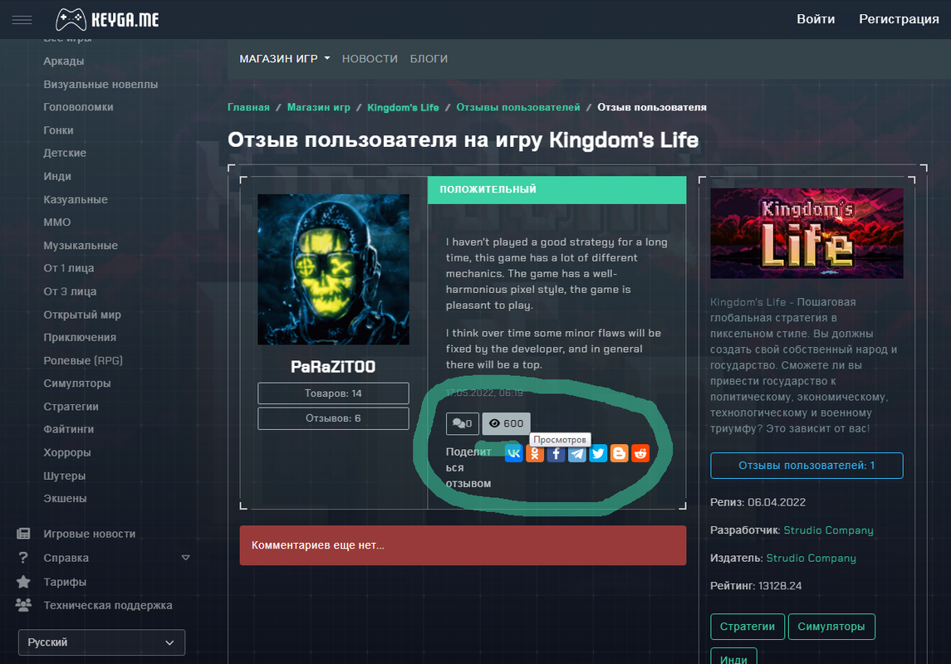Image resolution: width=951 pixels, height=664 pixels.
Task: Expand the Справка sidebar section arrow
Action: pos(185,558)
